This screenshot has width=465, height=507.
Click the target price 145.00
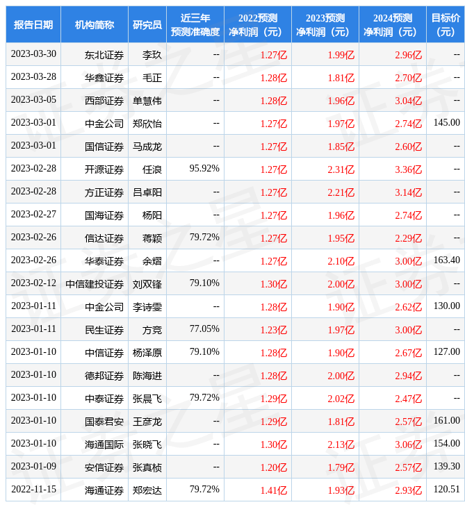[446, 122]
